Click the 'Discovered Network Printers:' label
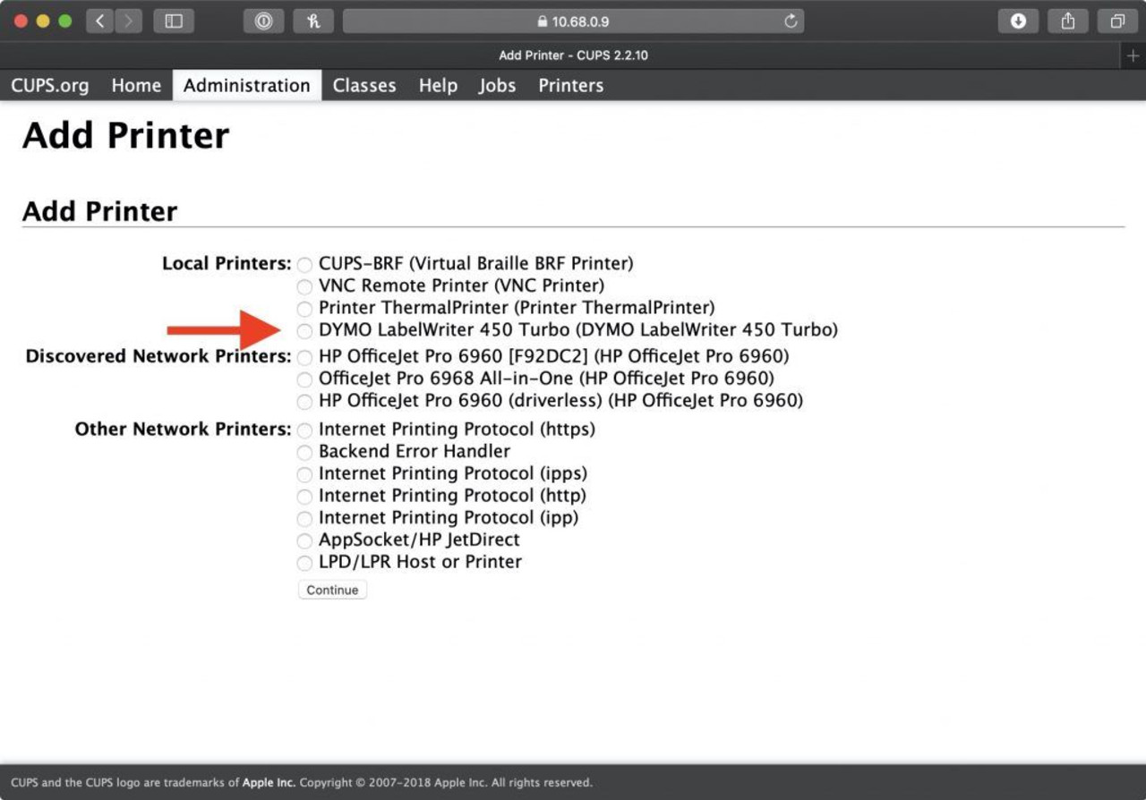 pos(158,356)
